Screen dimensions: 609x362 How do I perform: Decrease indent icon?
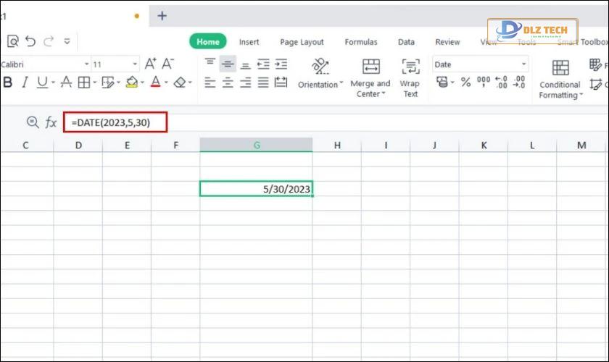(263, 64)
